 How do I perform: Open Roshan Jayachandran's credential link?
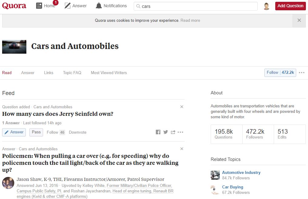click(95, 194)
